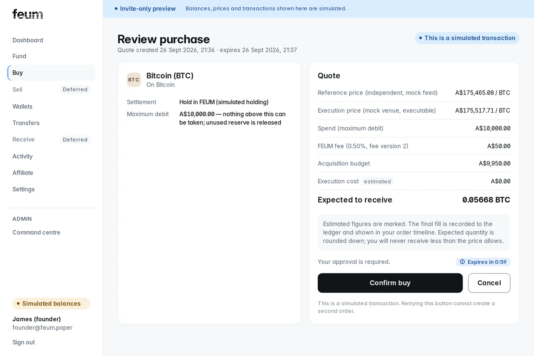Click the estimated figures info note

coord(414,233)
